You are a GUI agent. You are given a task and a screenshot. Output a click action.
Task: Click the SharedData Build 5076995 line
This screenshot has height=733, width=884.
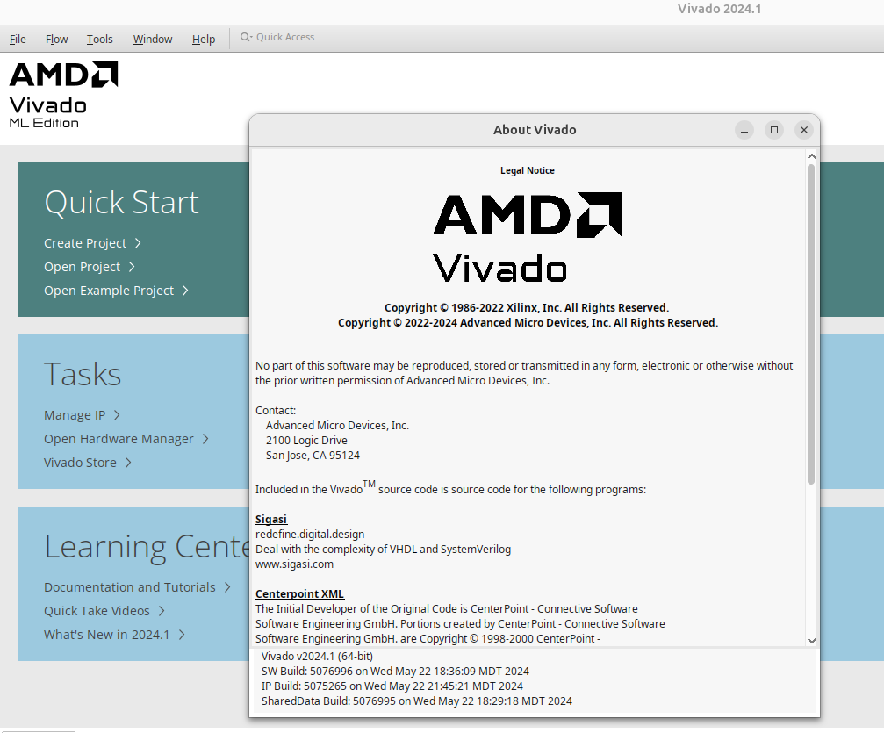[417, 701]
